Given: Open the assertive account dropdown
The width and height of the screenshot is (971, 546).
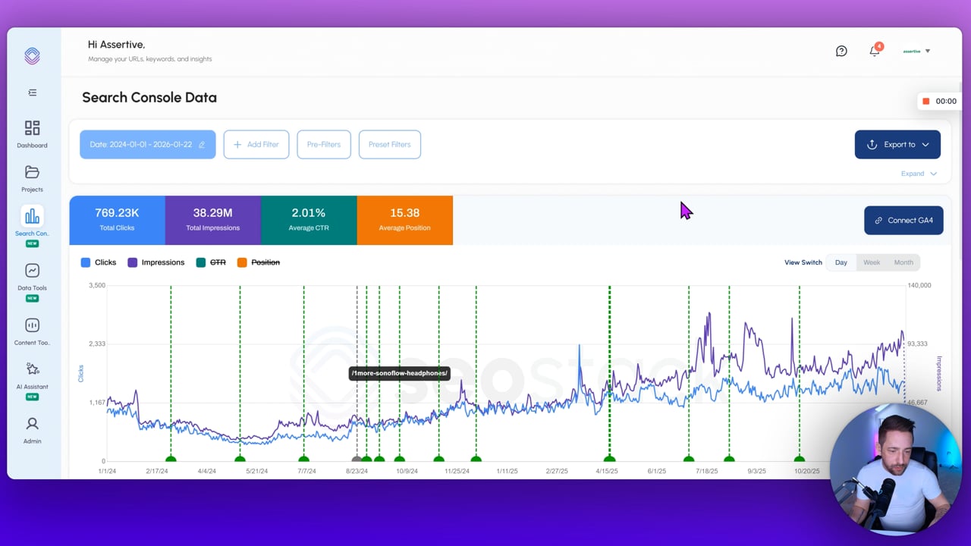Looking at the screenshot, I should tap(916, 51).
